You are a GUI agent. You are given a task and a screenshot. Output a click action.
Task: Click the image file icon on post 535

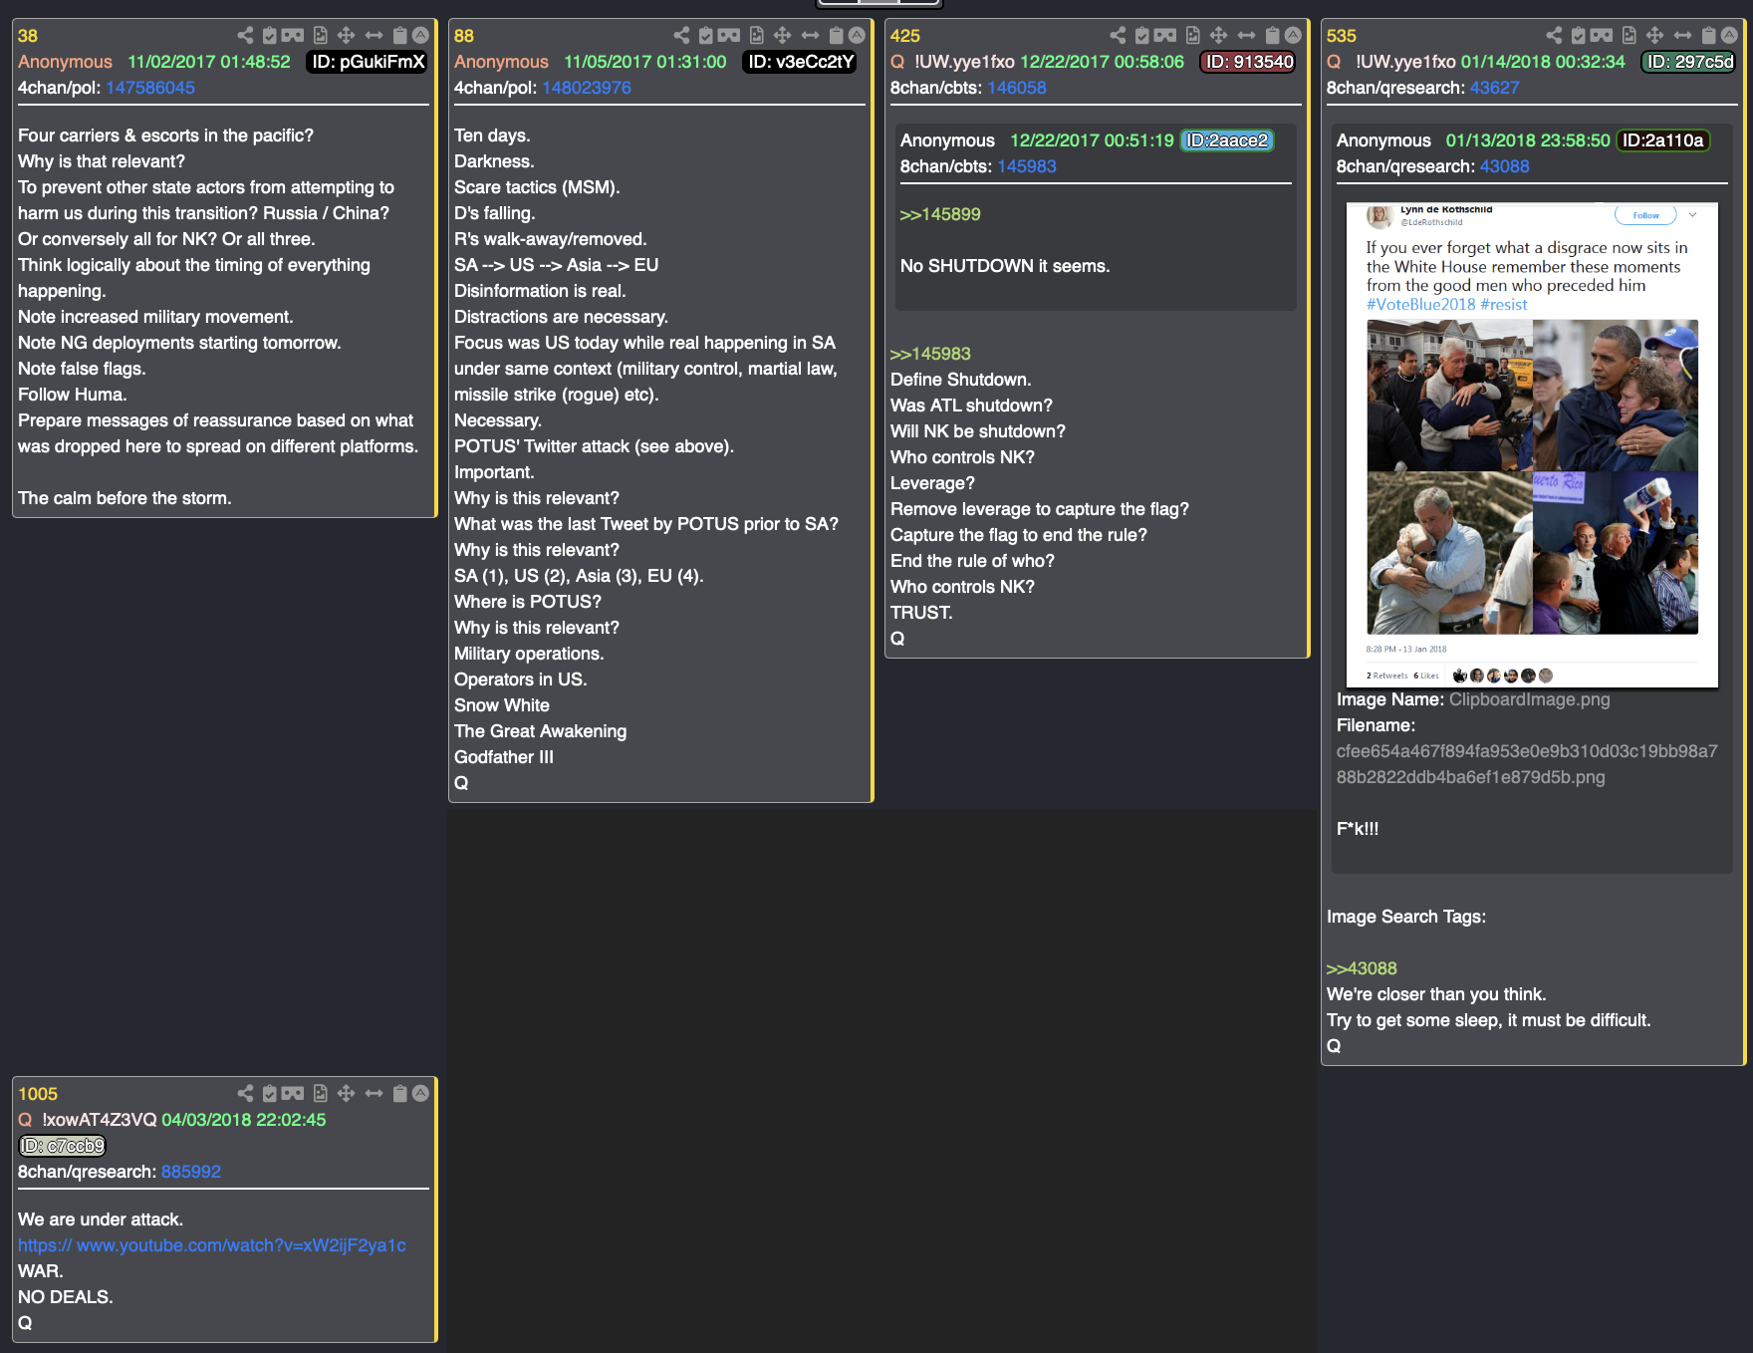point(1628,35)
